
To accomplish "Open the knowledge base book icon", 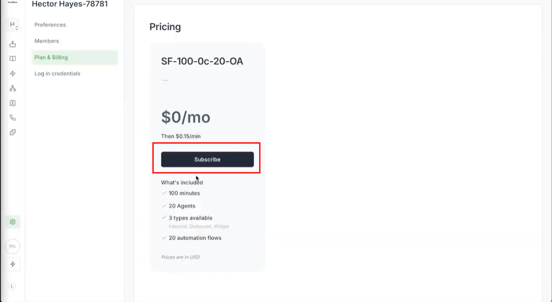I will 13,59.
